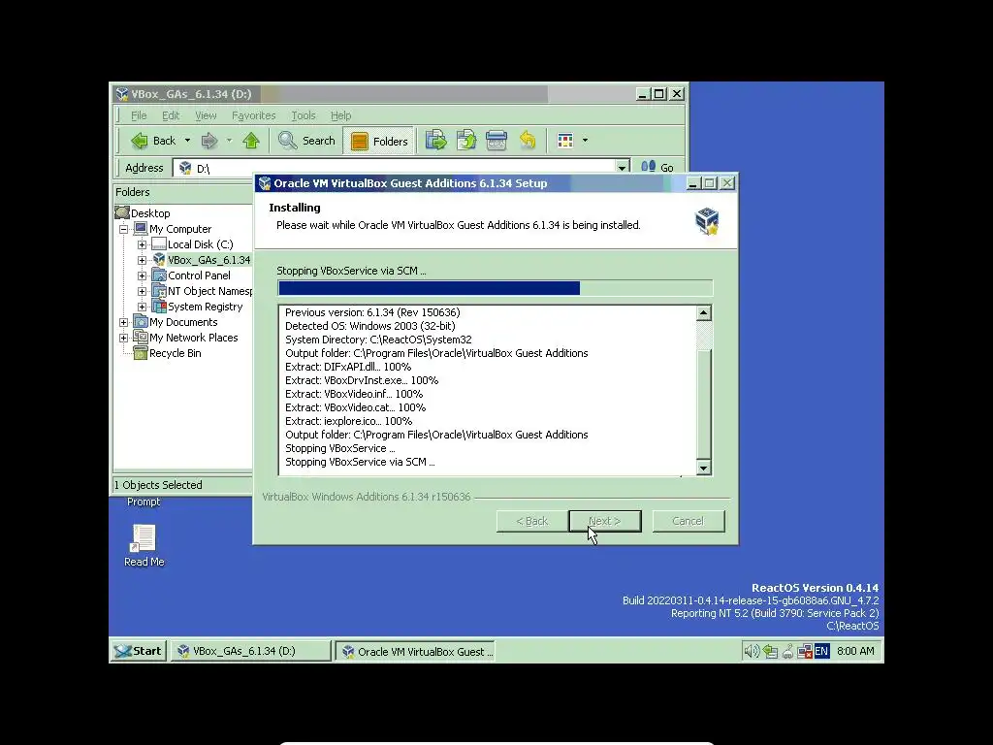Open the Address bar dropdown arrow
The width and height of the screenshot is (993, 745).
(x=622, y=168)
